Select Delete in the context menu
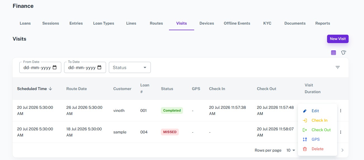The width and height of the screenshot is (364, 160). pos(318,149)
